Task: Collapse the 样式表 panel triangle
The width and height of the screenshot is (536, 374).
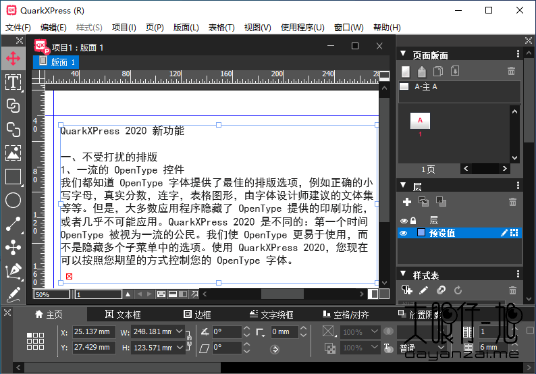Action: pos(403,273)
